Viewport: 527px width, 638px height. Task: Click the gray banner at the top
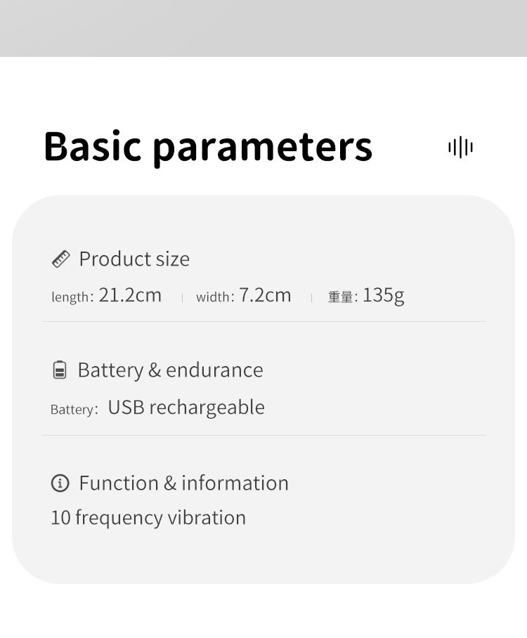(263, 28)
